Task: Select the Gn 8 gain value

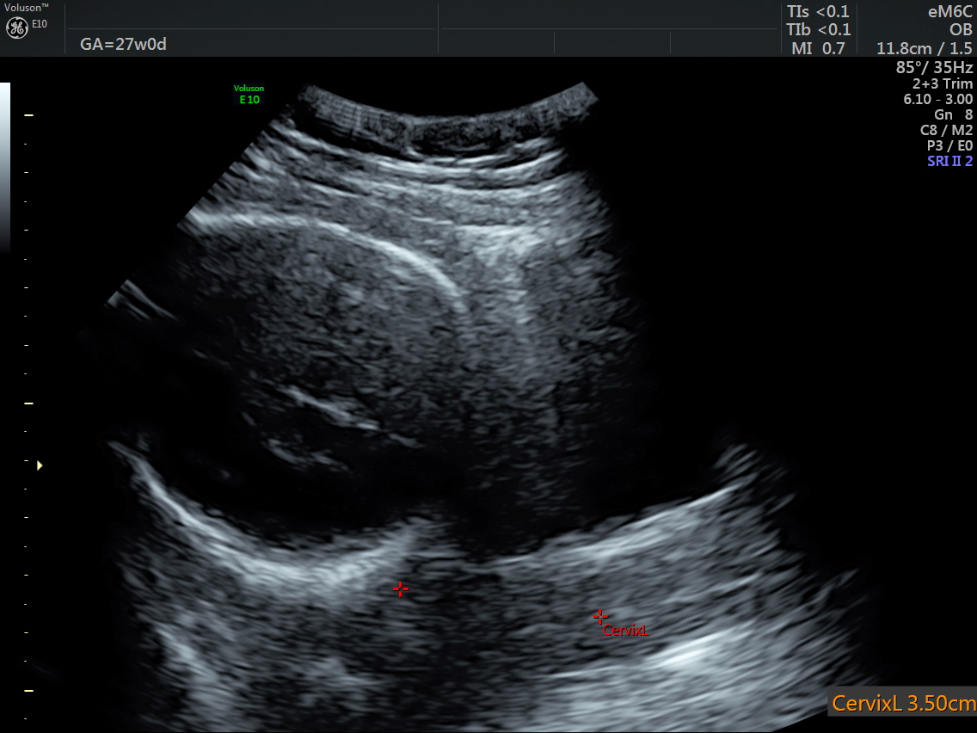Action: [953, 114]
